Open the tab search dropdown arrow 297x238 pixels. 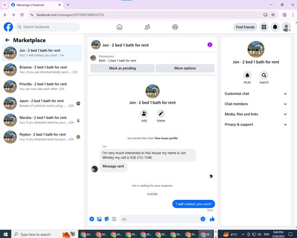pyautogui.click(x=5, y=5)
